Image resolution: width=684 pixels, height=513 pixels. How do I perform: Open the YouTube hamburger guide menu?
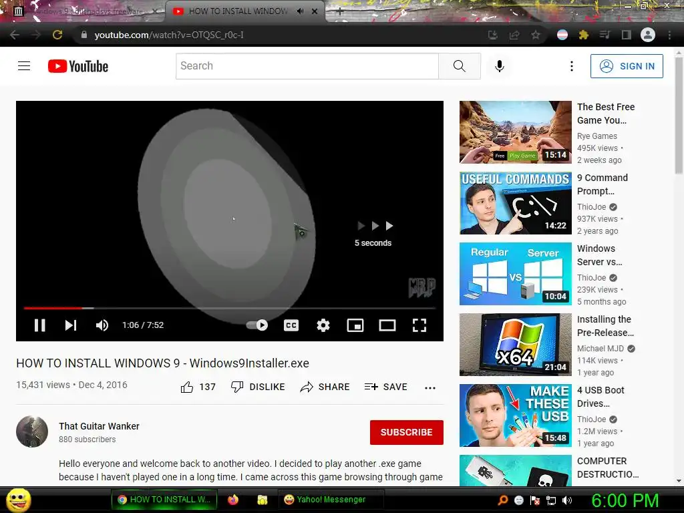[24, 66]
